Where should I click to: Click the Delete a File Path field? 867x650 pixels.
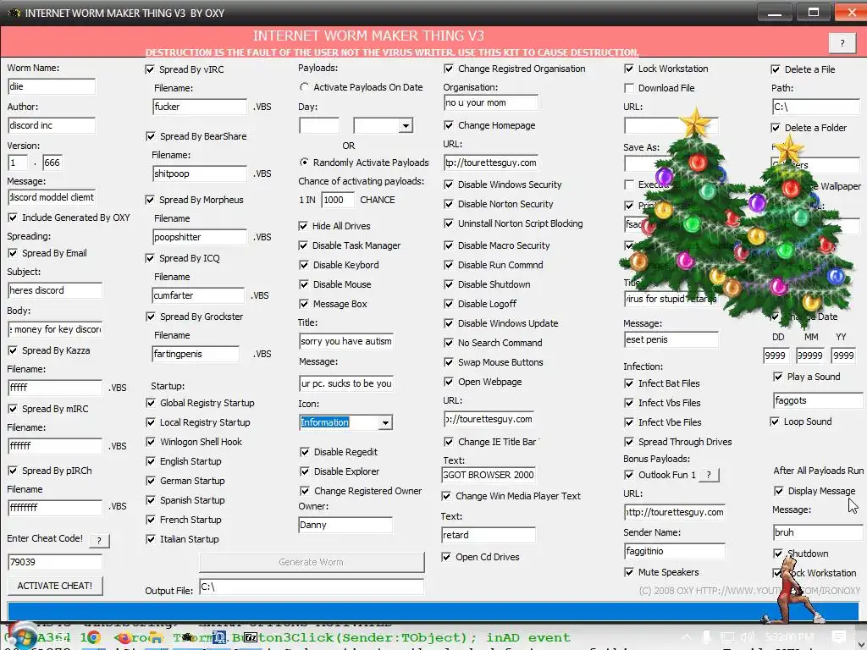coord(816,107)
